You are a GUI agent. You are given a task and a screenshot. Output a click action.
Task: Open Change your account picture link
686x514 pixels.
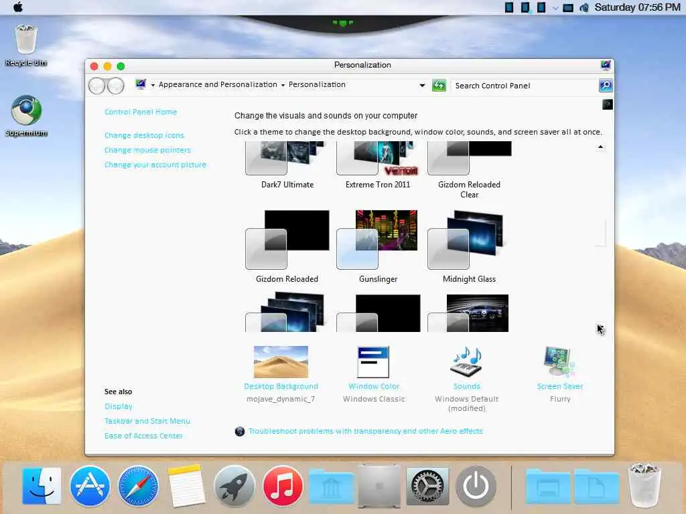(155, 165)
